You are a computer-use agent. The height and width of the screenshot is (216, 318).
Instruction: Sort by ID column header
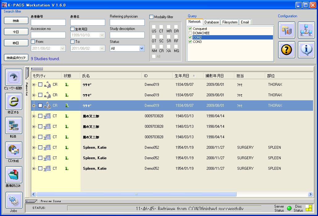tap(157, 76)
